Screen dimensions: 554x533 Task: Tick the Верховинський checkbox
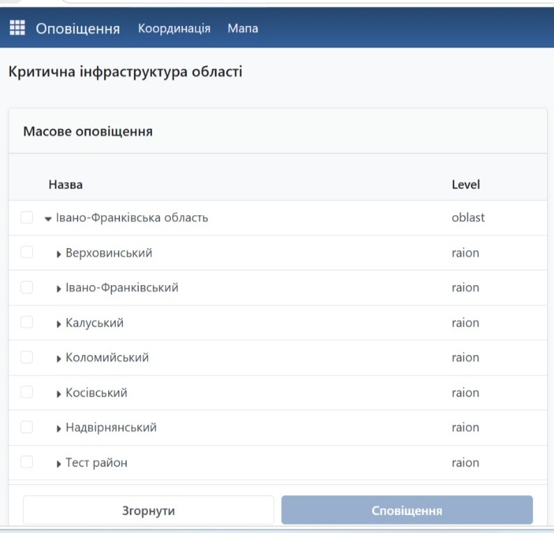[27, 252]
